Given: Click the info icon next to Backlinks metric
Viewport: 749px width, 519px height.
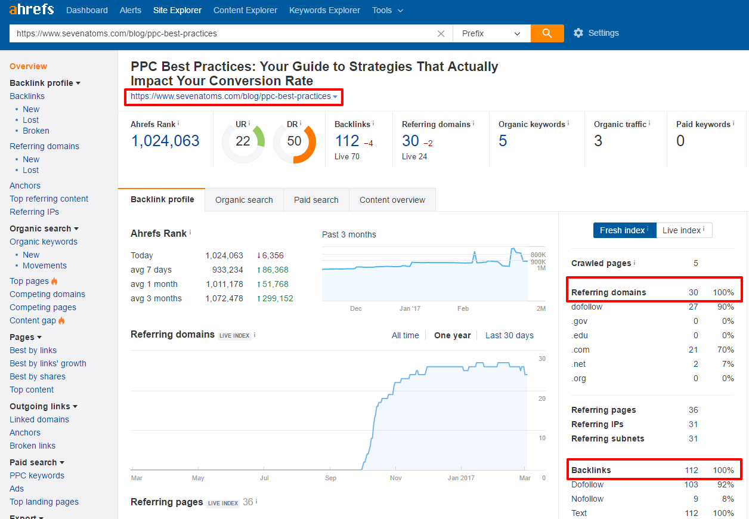Looking at the screenshot, I should tap(373, 123).
